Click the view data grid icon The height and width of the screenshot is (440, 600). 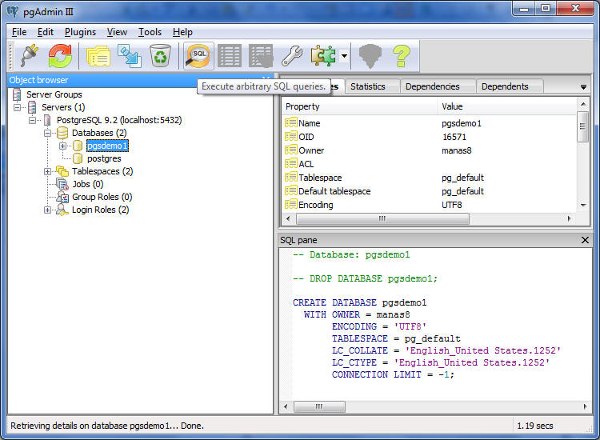(230, 56)
